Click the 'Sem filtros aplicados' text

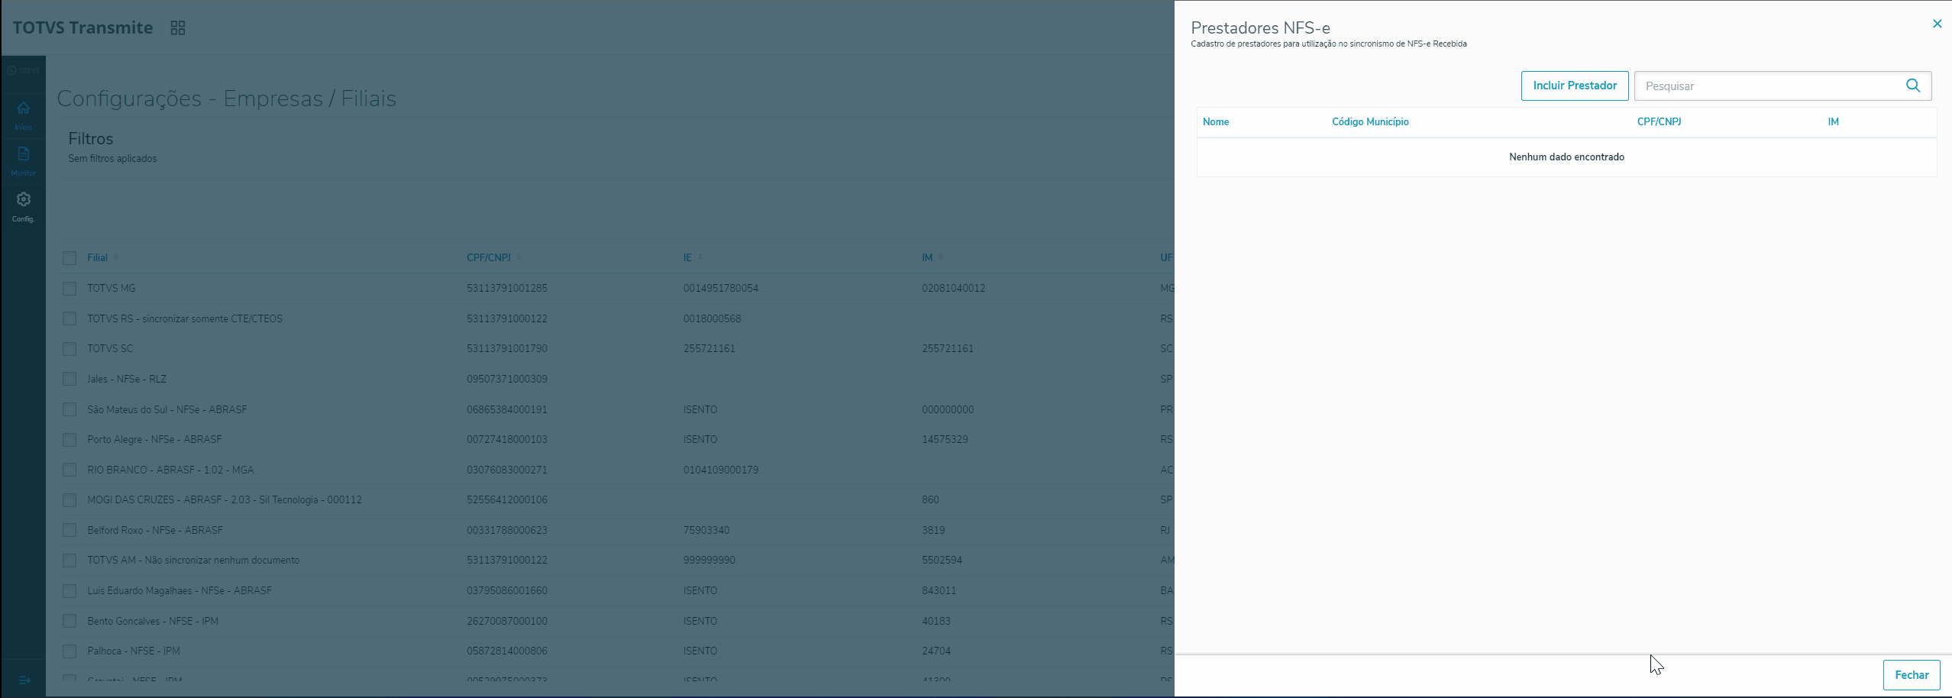(x=112, y=159)
